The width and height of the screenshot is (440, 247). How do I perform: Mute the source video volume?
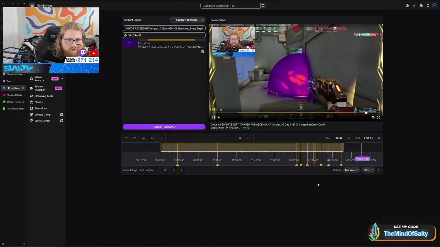click(x=219, y=117)
